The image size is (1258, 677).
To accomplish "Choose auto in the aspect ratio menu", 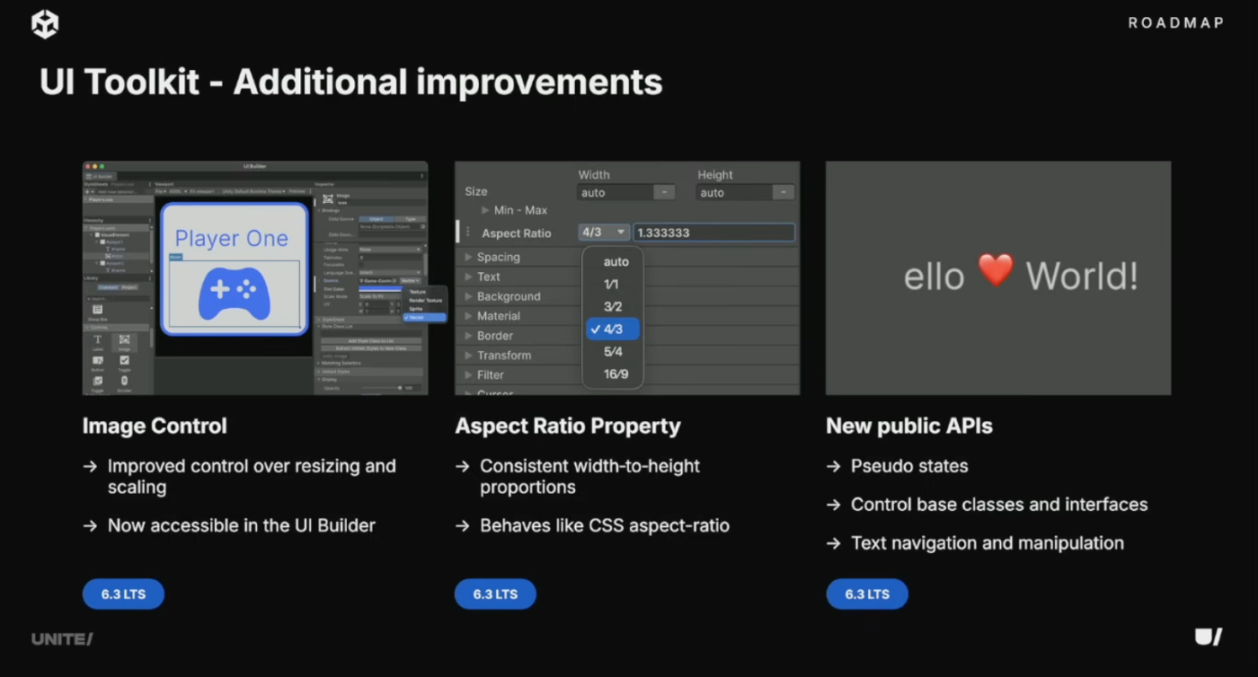I will click(x=616, y=262).
